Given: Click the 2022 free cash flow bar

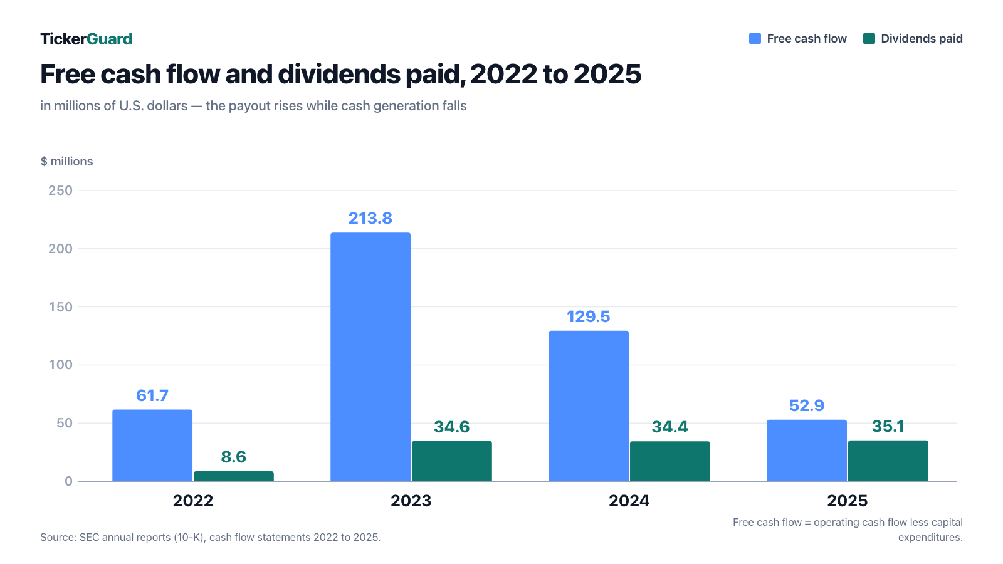Looking at the screenshot, I should click(x=152, y=446).
